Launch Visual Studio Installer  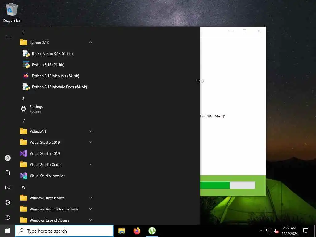pyautogui.click(x=56, y=176)
